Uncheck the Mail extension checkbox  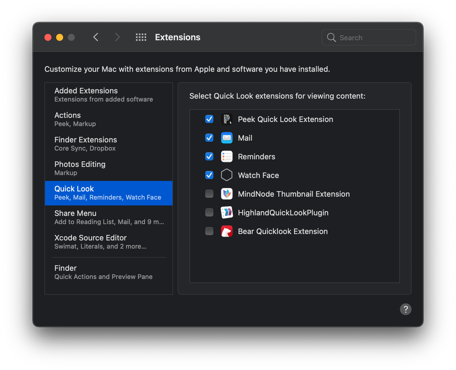coord(209,138)
